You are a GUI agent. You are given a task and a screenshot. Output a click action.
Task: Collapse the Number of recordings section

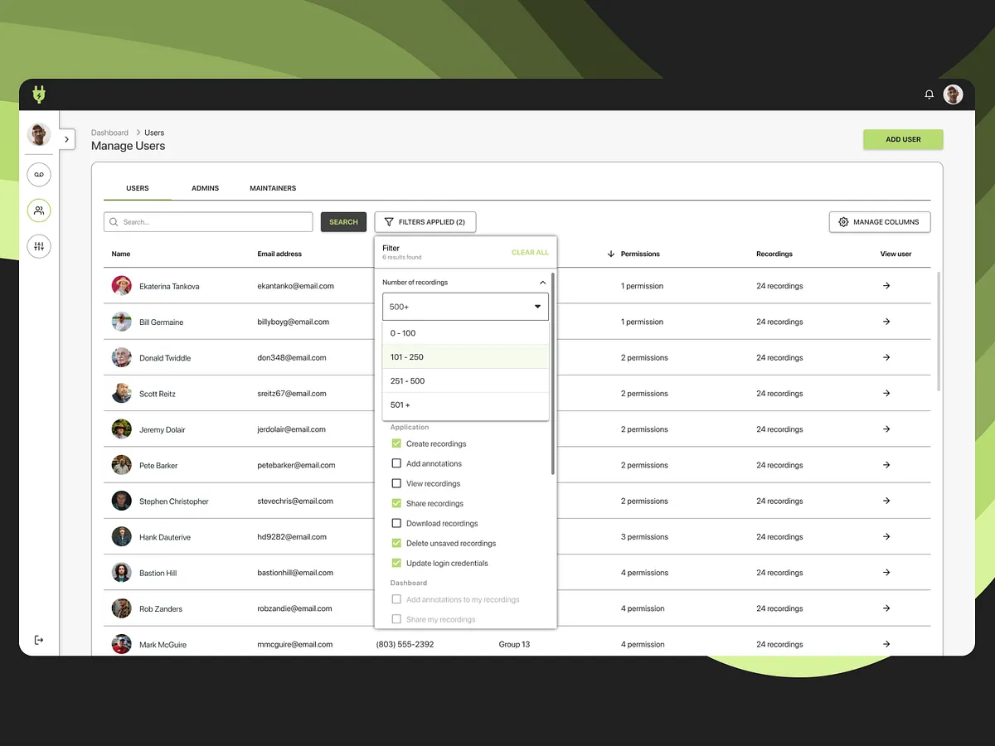click(x=543, y=282)
